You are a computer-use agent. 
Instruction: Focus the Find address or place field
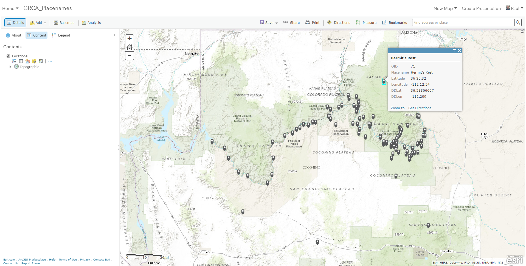pos(463,23)
